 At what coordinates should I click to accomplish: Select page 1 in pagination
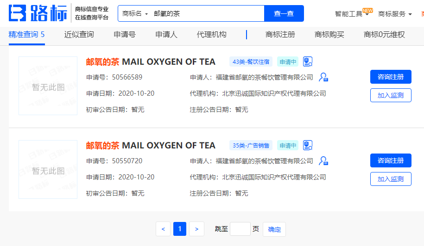click(x=180, y=229)
